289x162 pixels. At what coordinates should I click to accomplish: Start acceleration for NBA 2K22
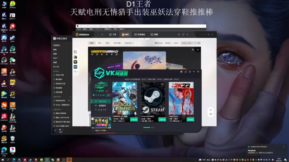click(190, 120)
